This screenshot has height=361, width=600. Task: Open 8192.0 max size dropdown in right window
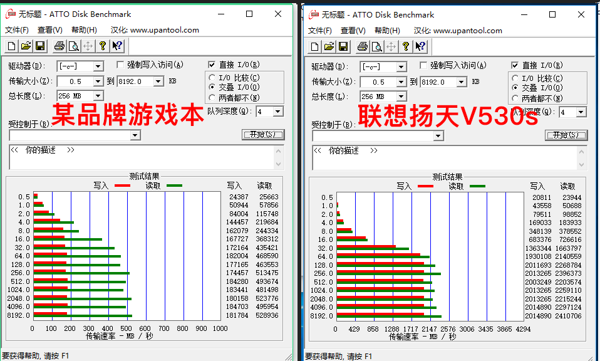click(462, 82)
